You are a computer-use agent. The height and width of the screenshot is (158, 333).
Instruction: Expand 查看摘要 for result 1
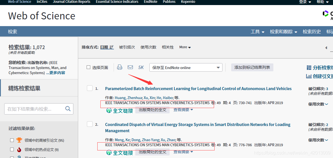183,110
